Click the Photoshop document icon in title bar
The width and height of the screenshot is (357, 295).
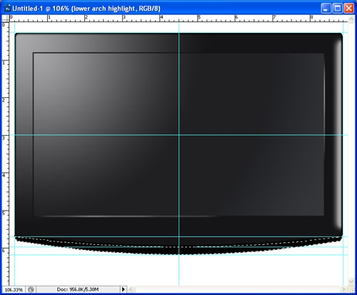point(7,9)
